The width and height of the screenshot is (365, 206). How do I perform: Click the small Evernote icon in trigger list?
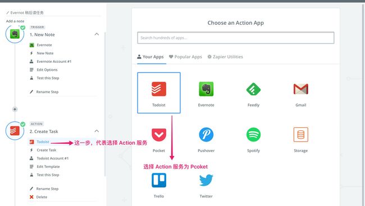[x=31, y=45]
